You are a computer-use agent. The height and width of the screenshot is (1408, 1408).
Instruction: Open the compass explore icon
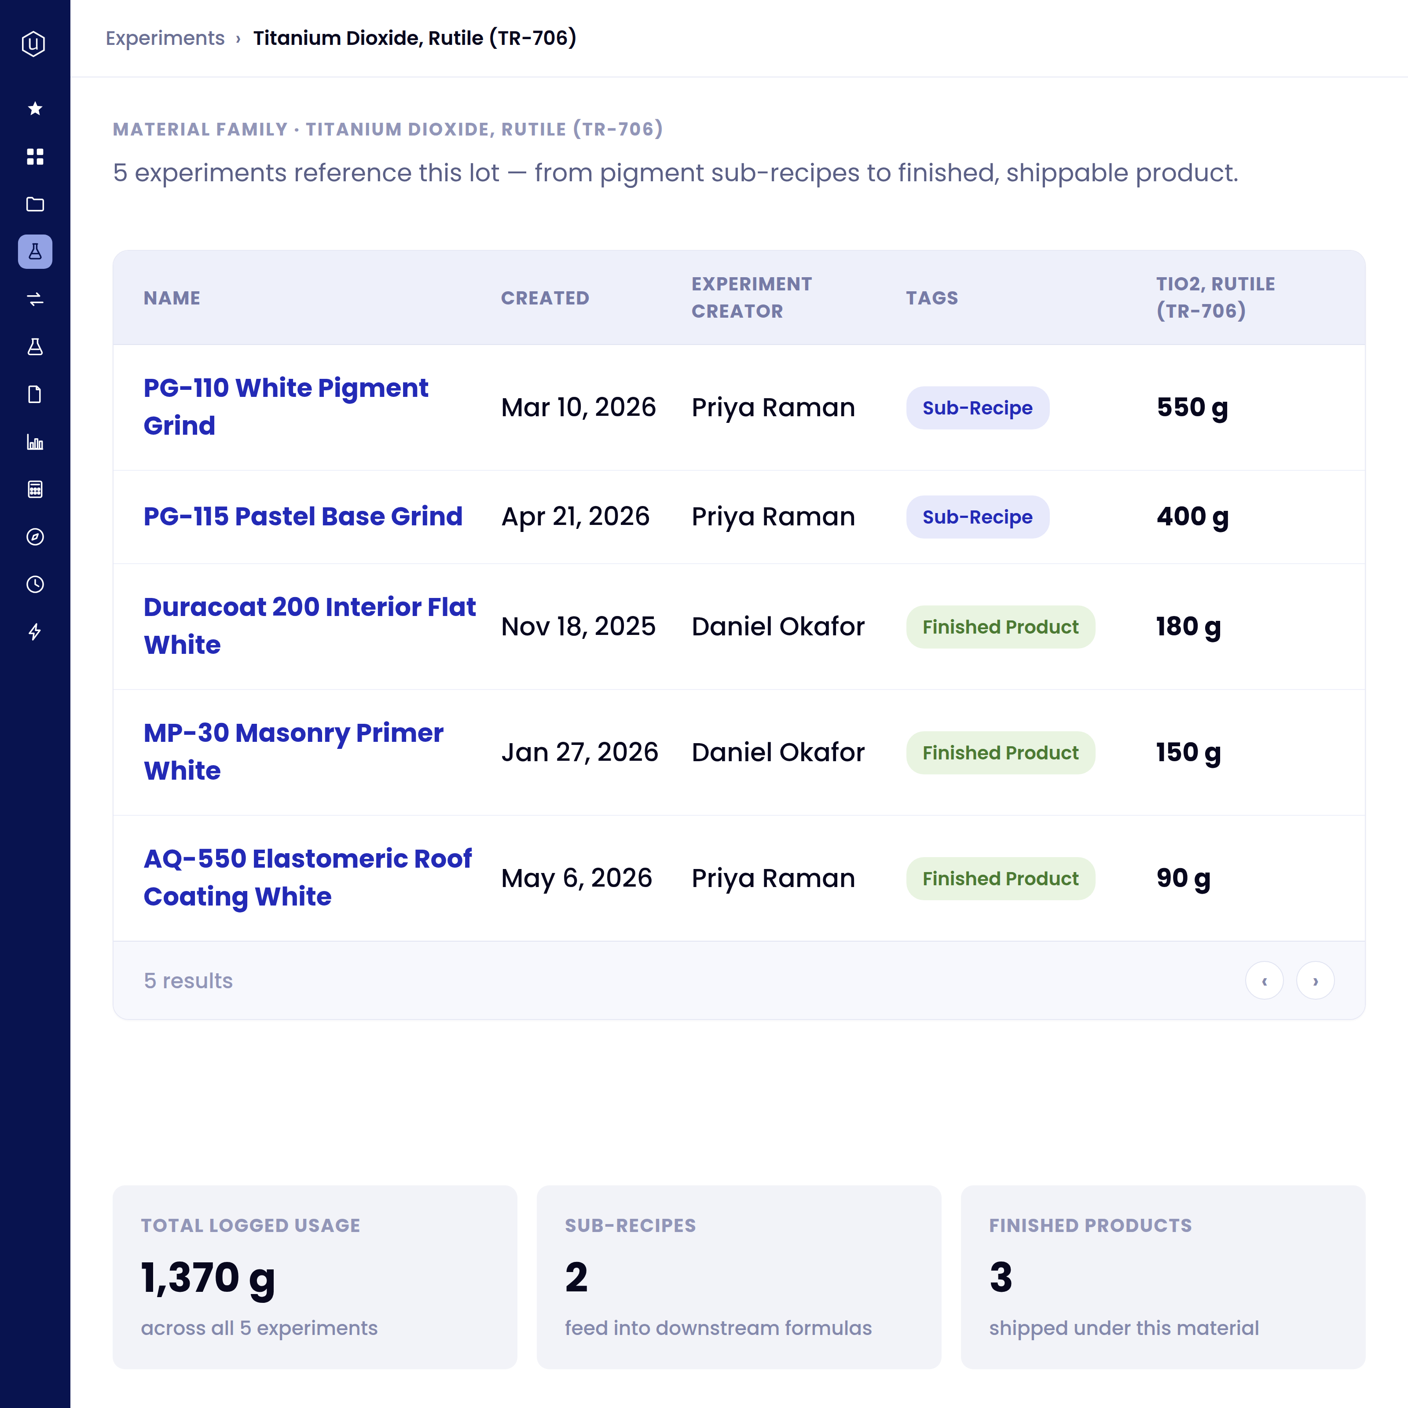point(35,537)
